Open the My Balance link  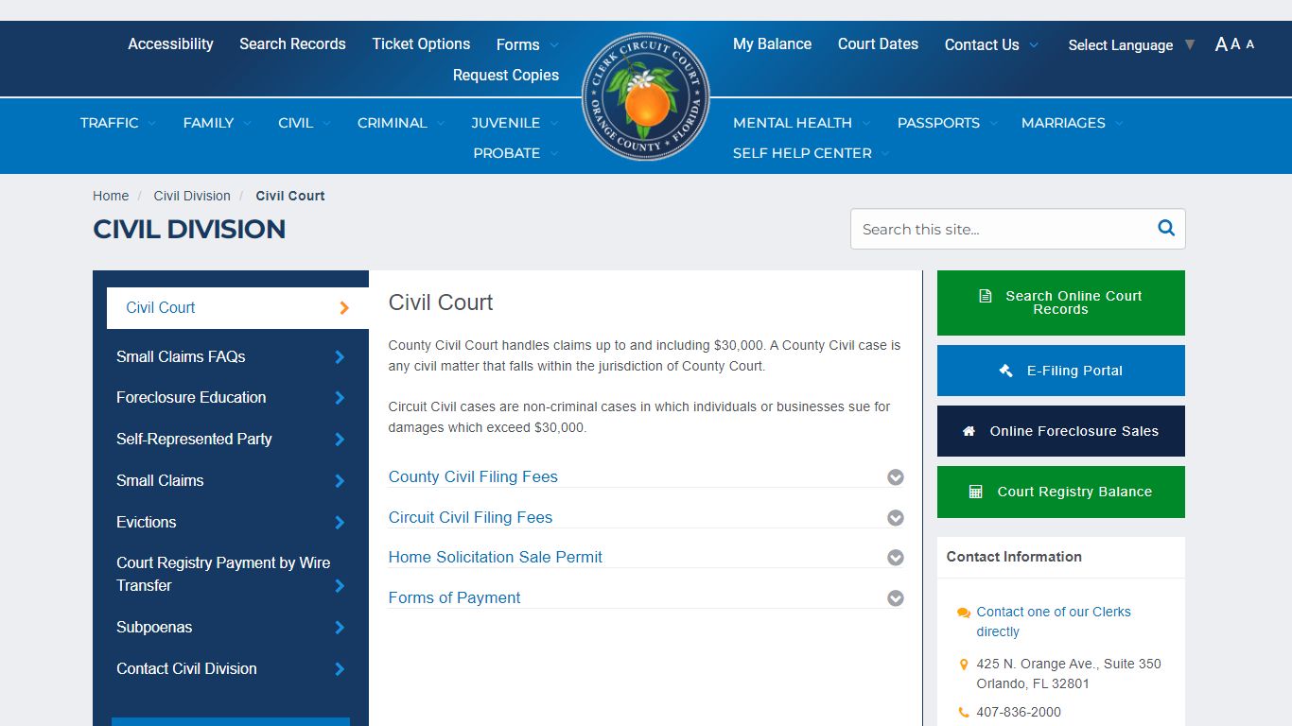tap(772, 43)
